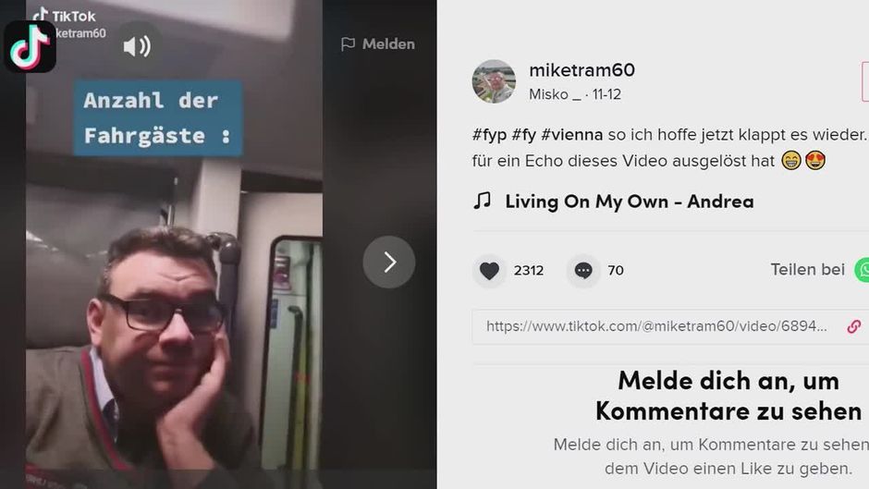Open the #vienna hashtag
Viewport: 869px width, 489px height.
572,135
